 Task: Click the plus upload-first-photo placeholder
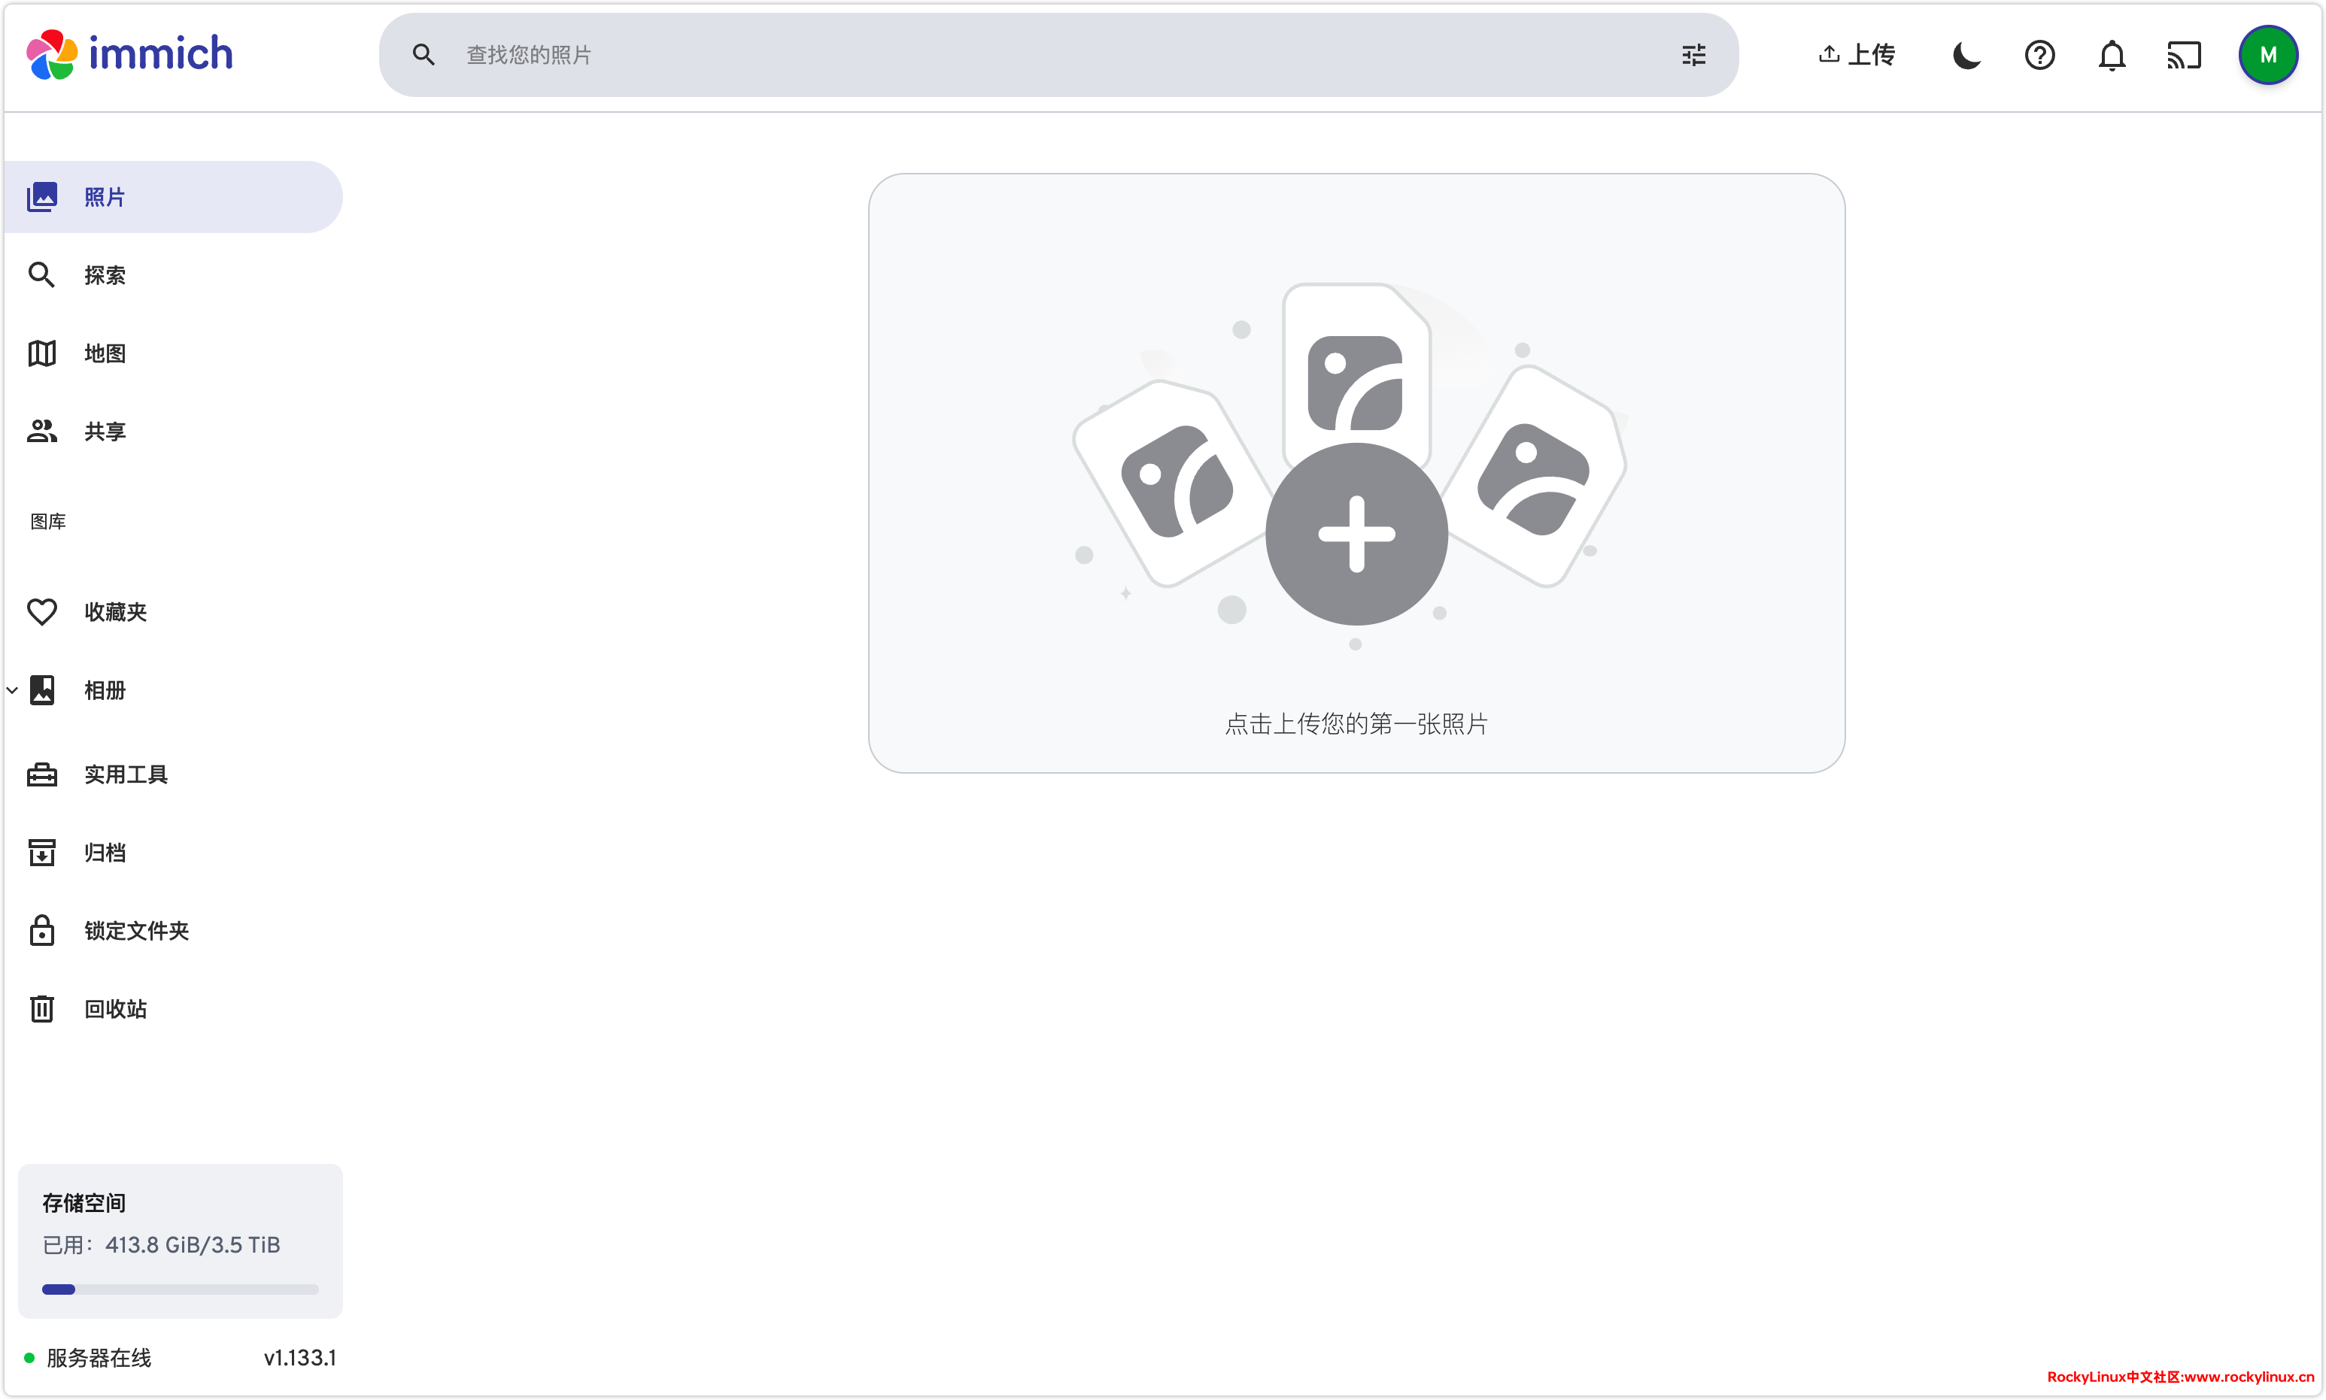point(1356,534)
